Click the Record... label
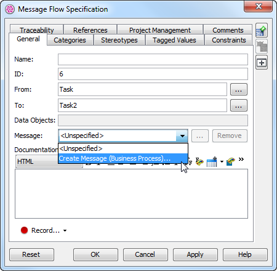This screenshot has width=277, height=271. pos(46,230)
